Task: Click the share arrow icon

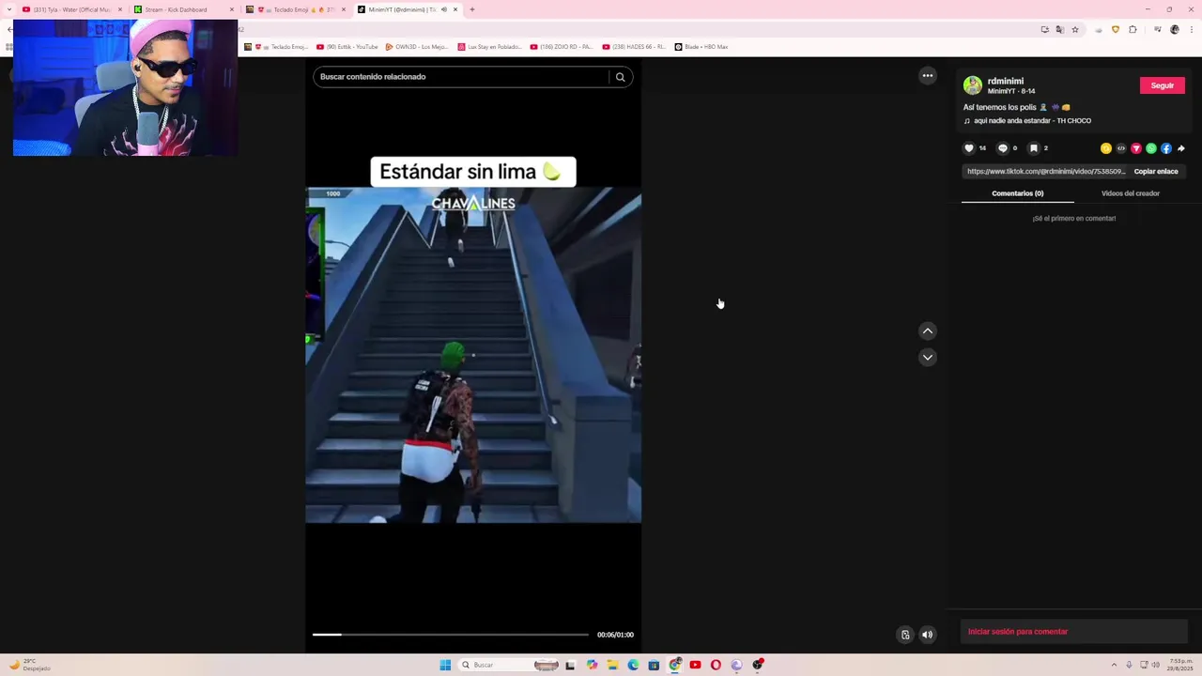Action: pos(1181,148)
